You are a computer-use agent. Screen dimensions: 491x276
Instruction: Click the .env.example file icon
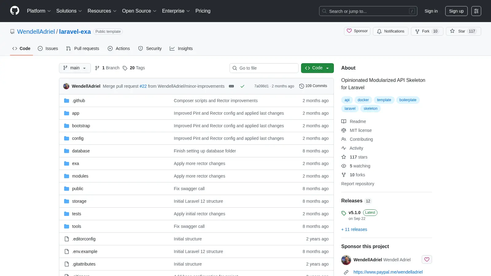(67, 251)
